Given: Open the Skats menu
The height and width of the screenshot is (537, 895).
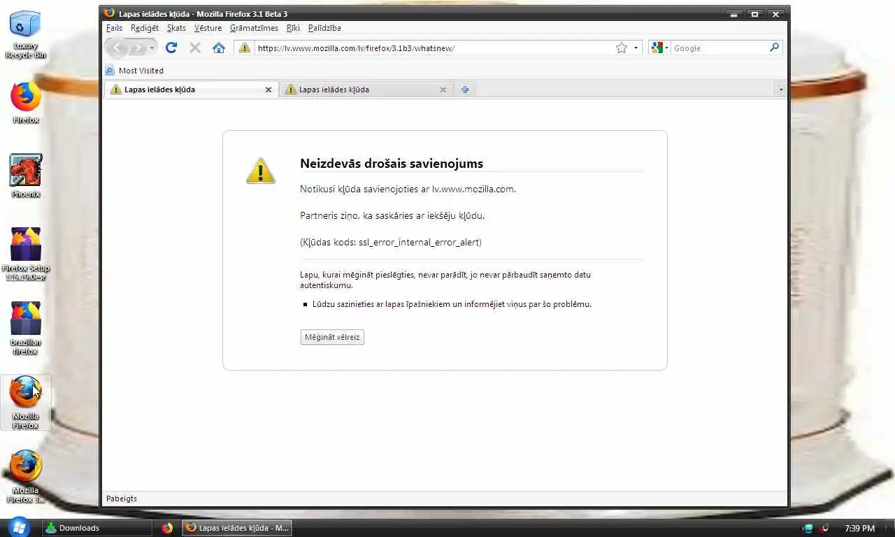Looking at the screenshot, I should click(176, 28).
